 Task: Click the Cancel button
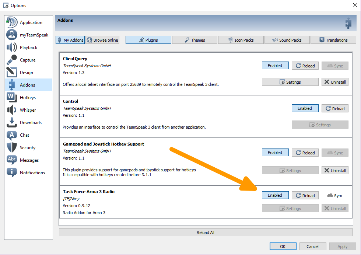click(313, 247)
